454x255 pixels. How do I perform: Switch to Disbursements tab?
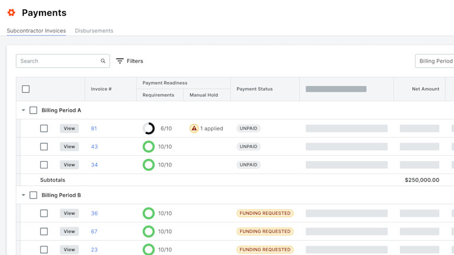[94, 31]
